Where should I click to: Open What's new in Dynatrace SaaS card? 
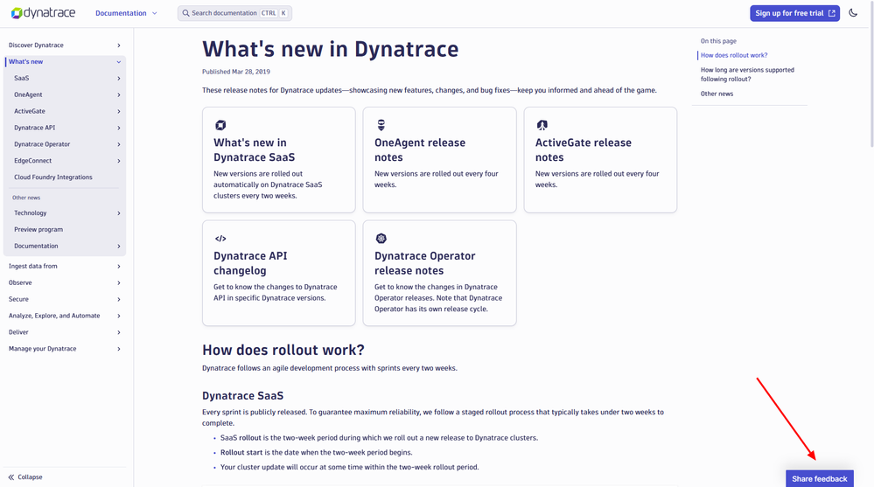279,160
